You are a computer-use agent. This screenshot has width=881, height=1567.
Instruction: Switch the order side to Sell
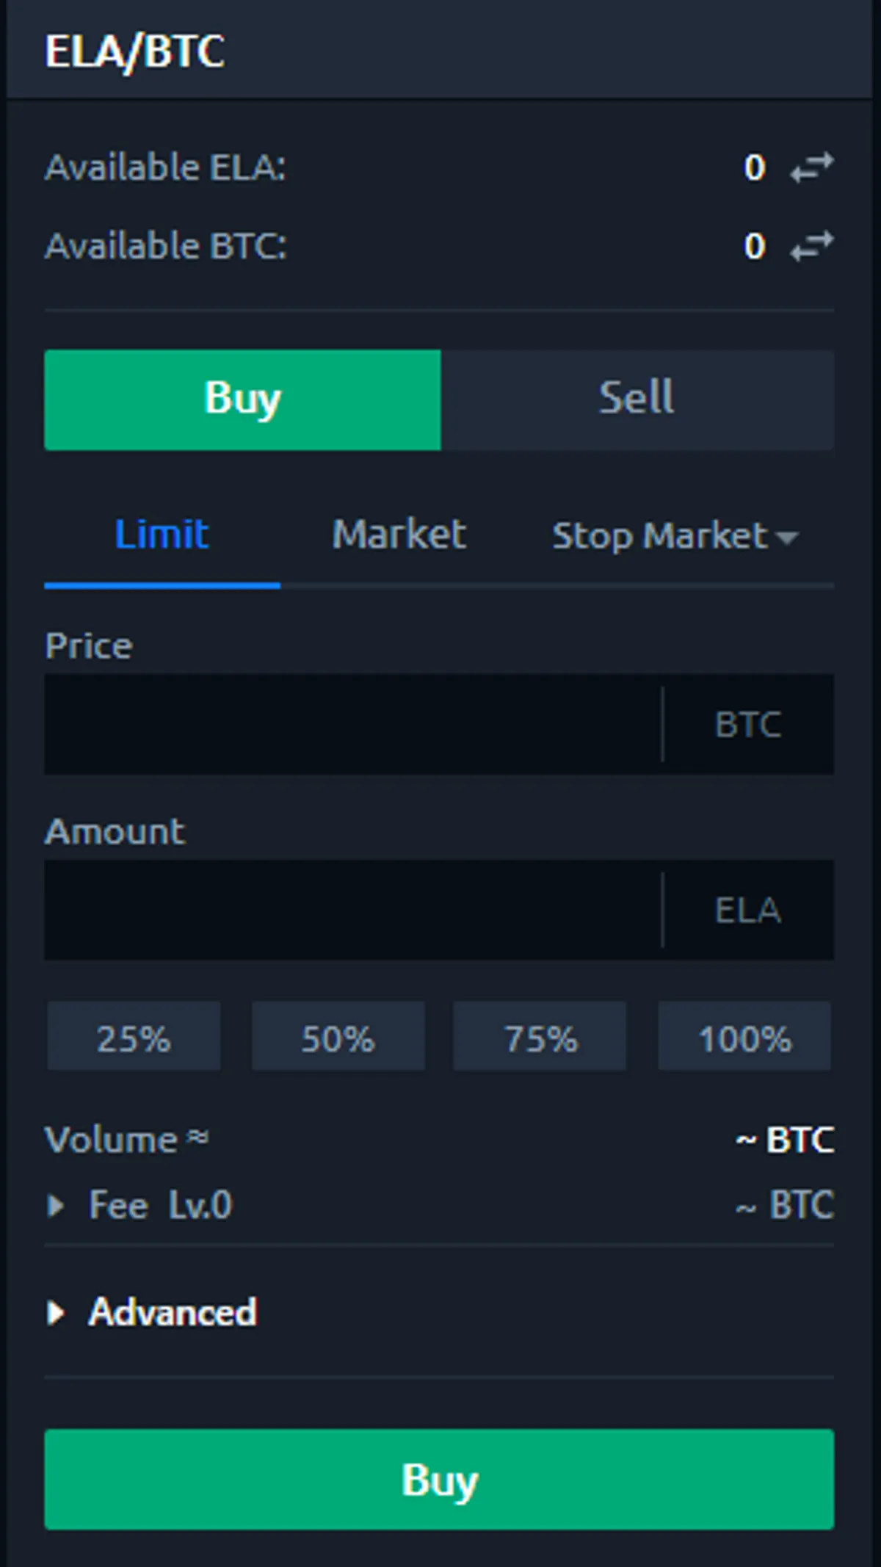[x=637, y=399]
